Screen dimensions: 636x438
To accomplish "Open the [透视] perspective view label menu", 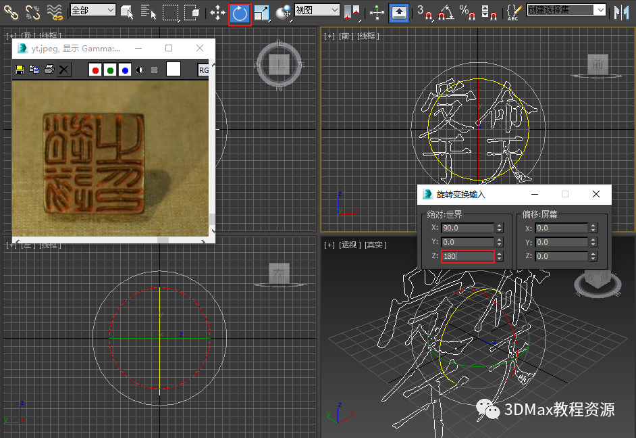I will point(348,245).
